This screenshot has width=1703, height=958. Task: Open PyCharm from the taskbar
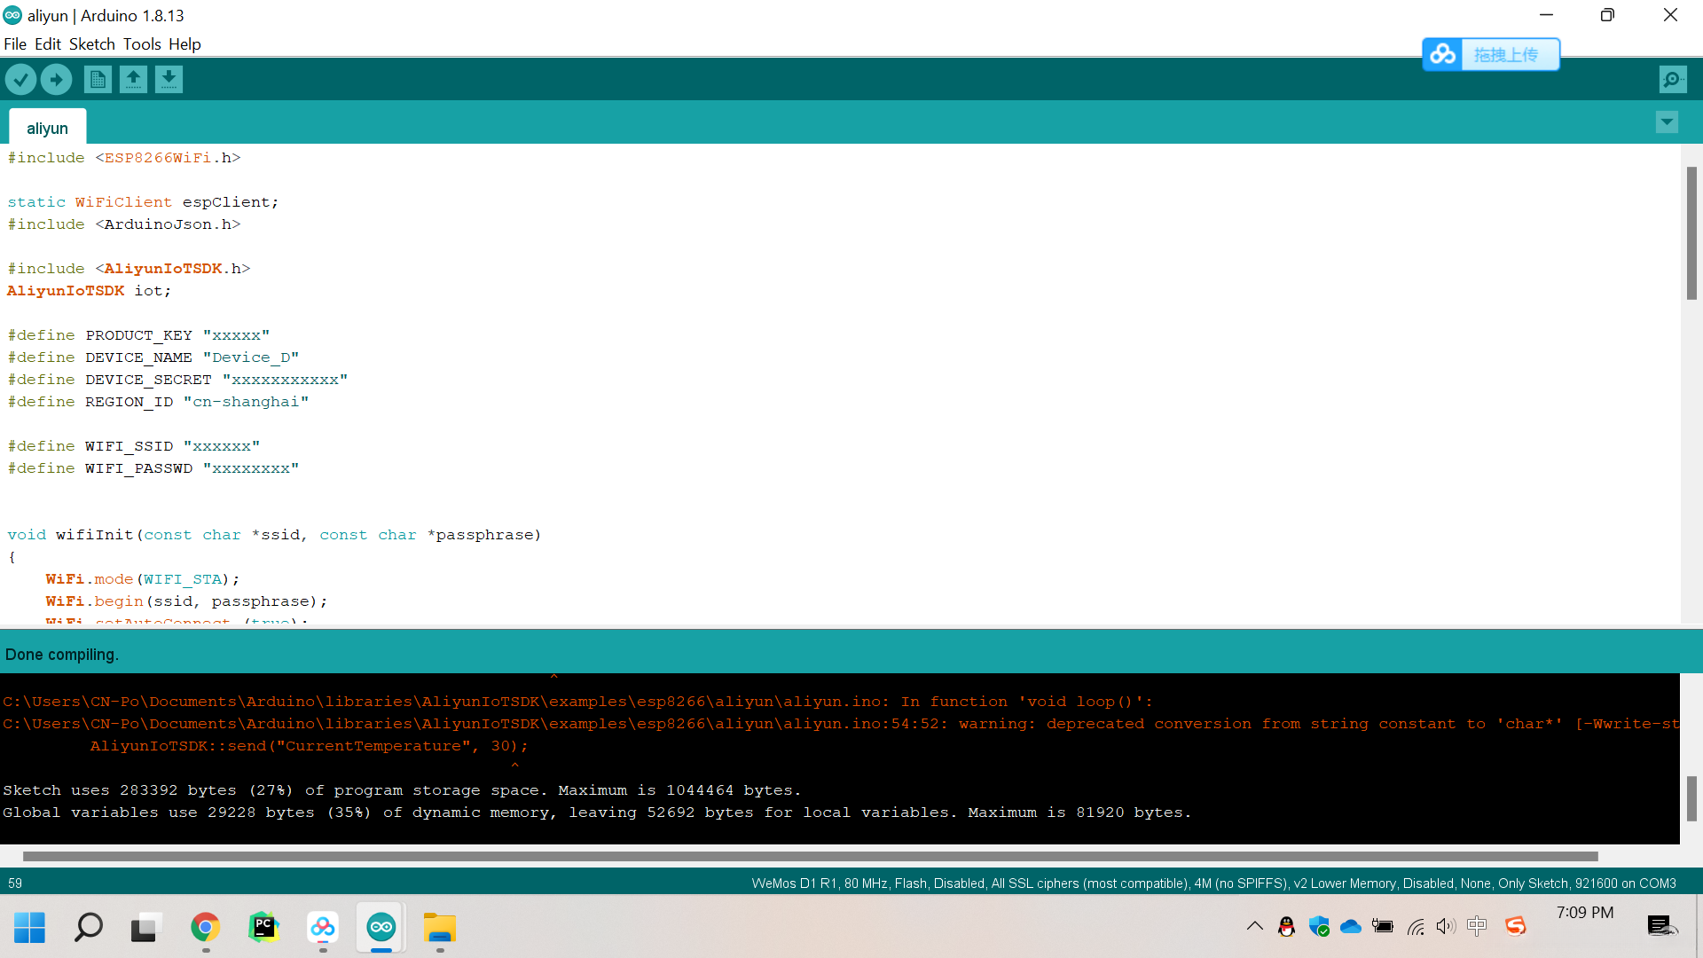[263, 928]
